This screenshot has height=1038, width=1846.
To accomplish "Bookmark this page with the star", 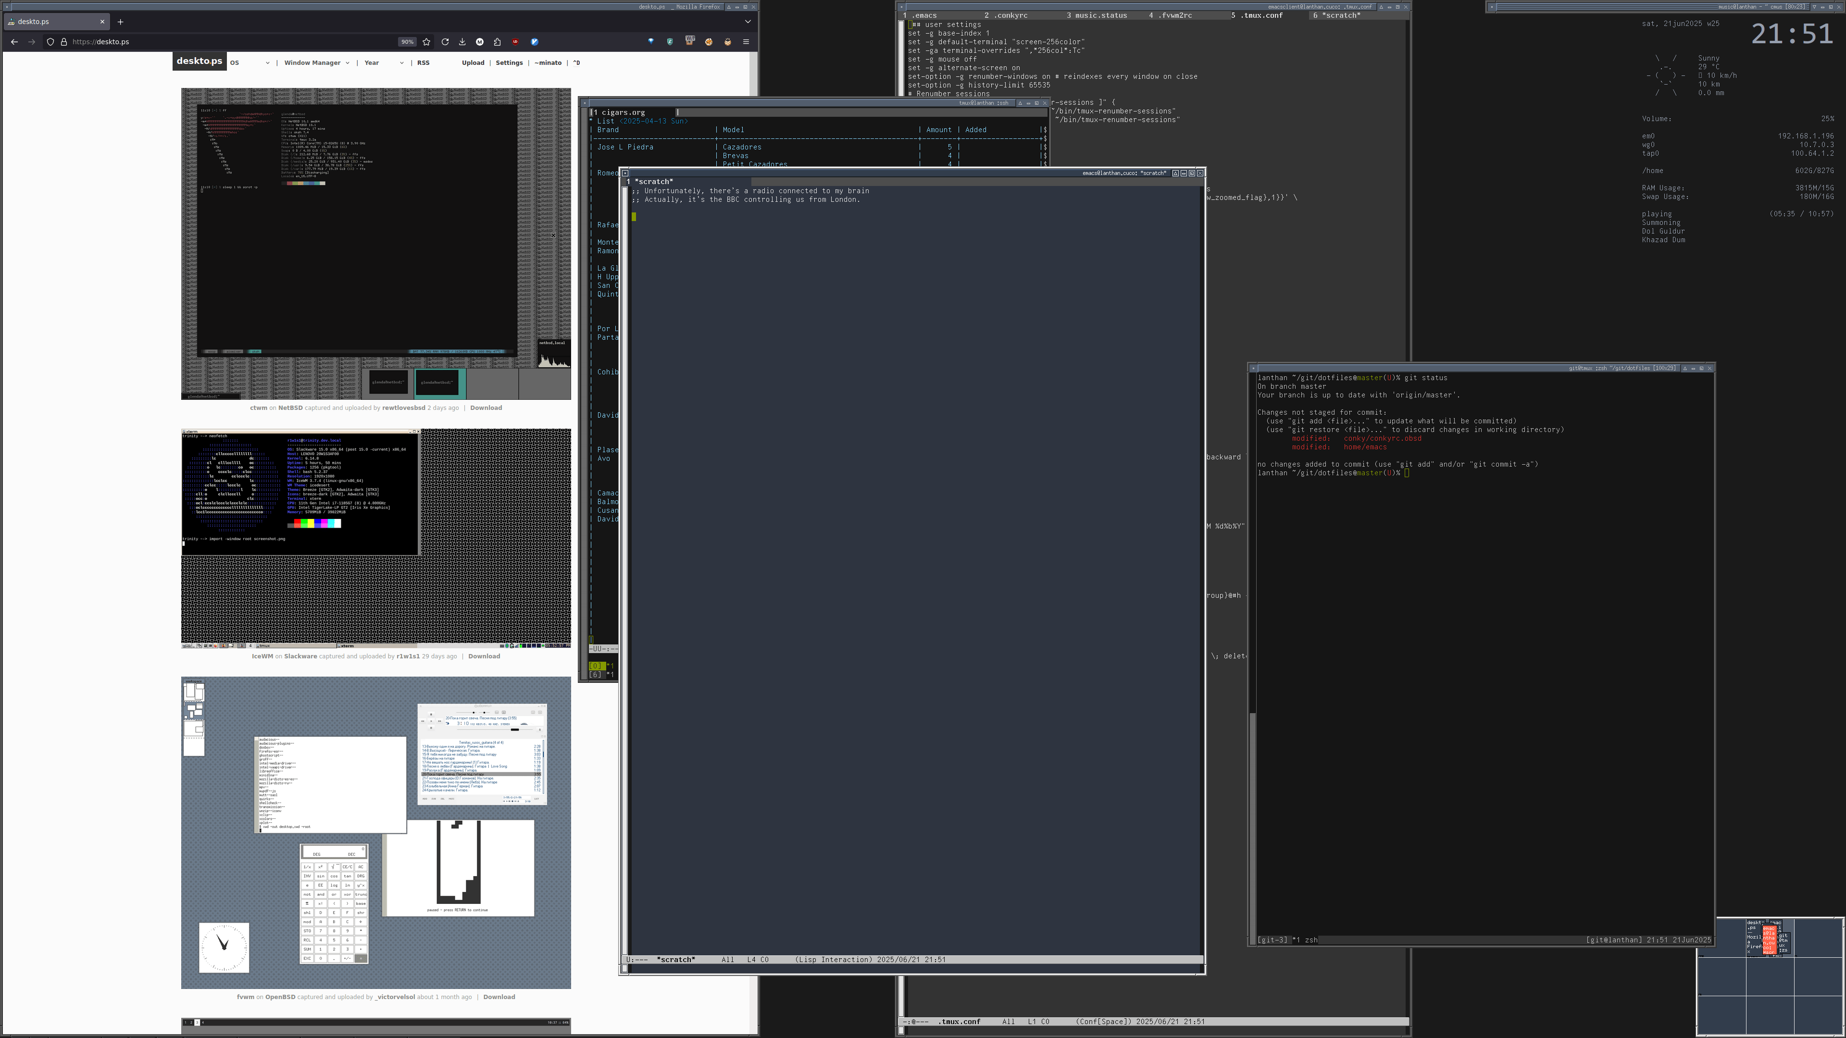I will [426, 41].
